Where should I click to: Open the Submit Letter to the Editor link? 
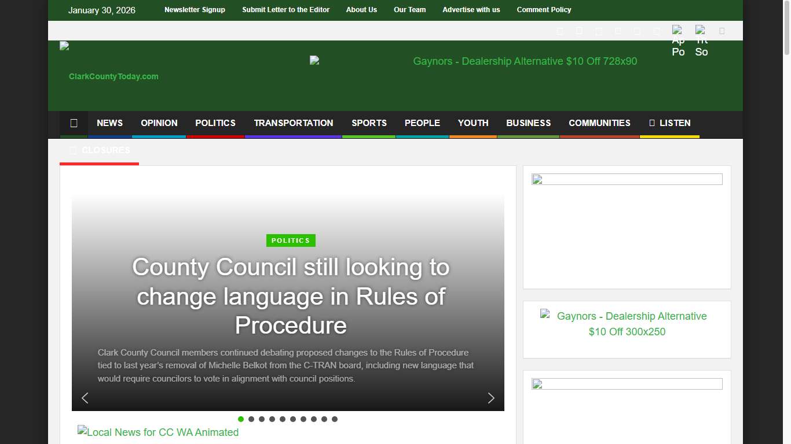point(285,10)
